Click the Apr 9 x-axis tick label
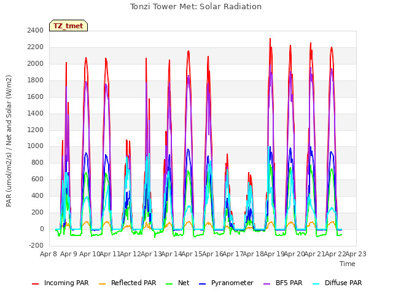The height and width of the screenshot is (295, 393). click(x=69, y=254)
